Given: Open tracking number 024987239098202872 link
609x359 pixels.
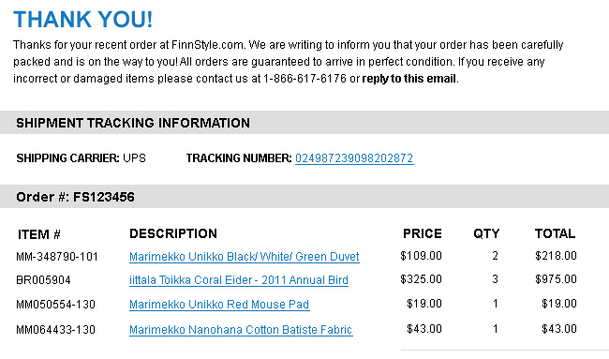Looking at the screenshot, I should tap(354, 158).
